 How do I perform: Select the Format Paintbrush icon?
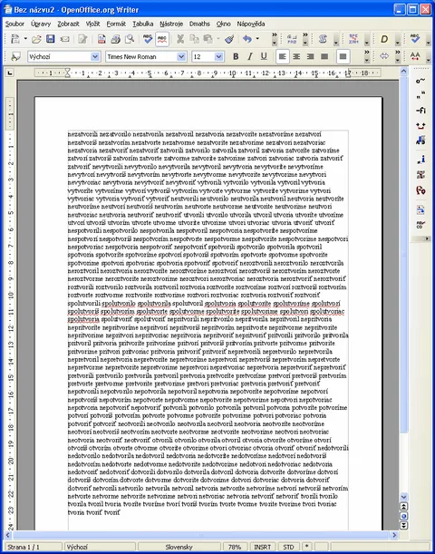(x=229, y=39)
